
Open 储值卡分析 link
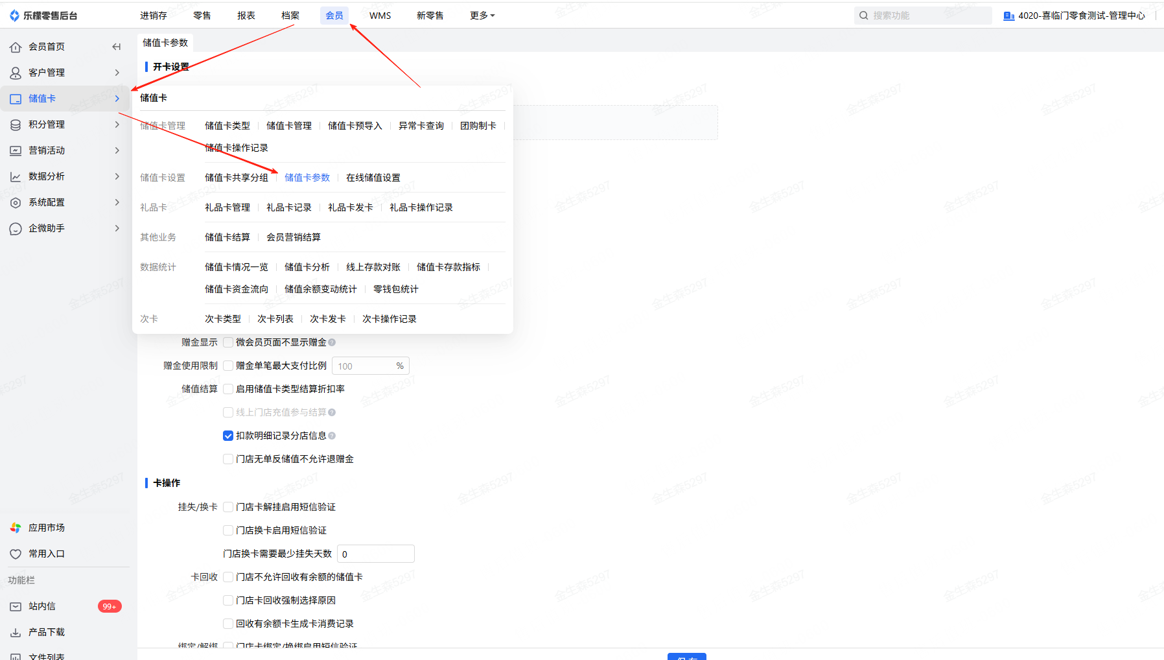[x=307, y=267]
